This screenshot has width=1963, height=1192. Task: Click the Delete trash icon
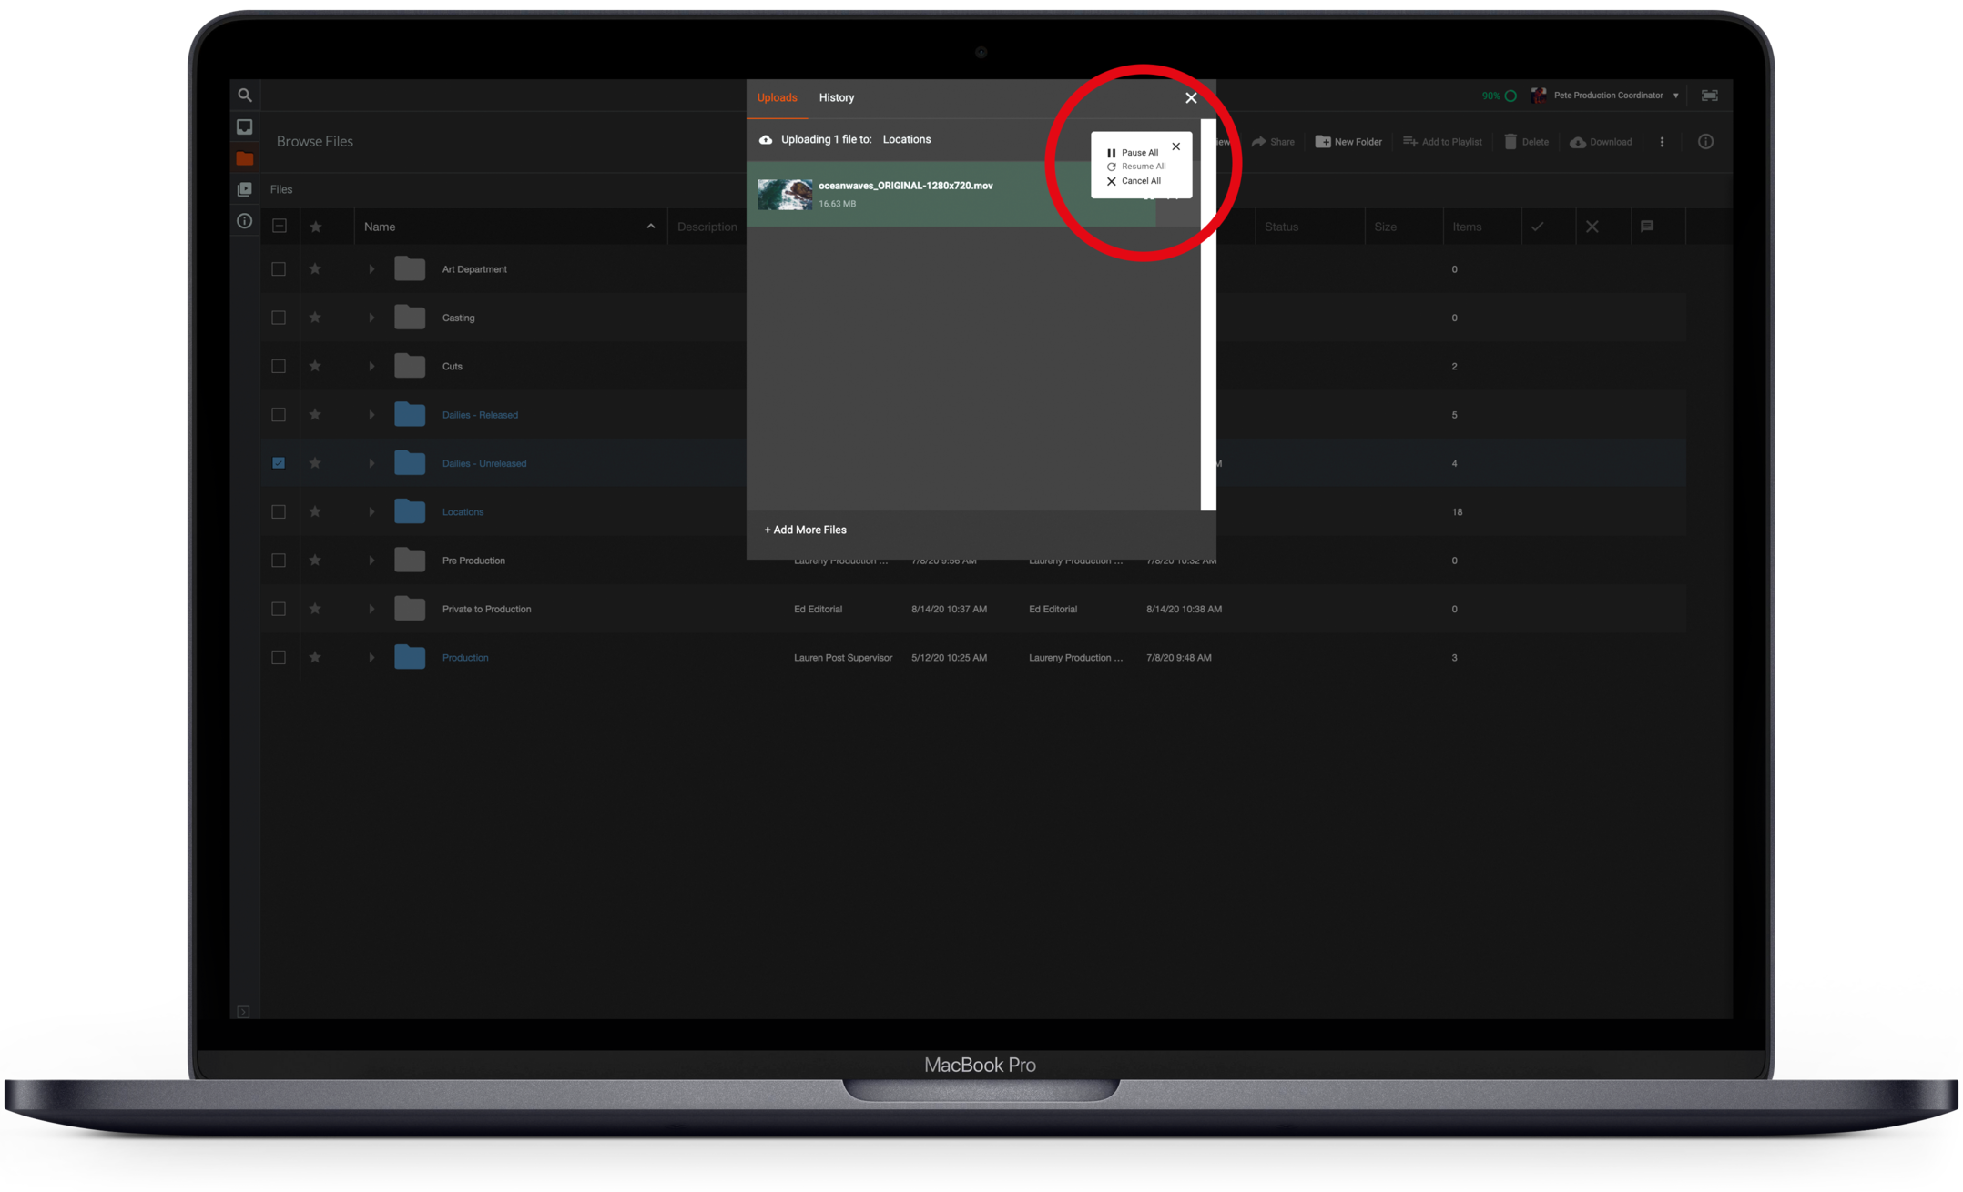[1510, 142]
